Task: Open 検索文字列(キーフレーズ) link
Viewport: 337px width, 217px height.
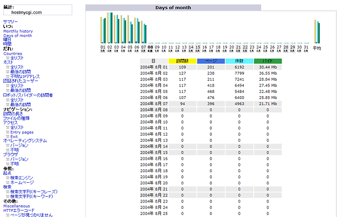Action: 34,192
